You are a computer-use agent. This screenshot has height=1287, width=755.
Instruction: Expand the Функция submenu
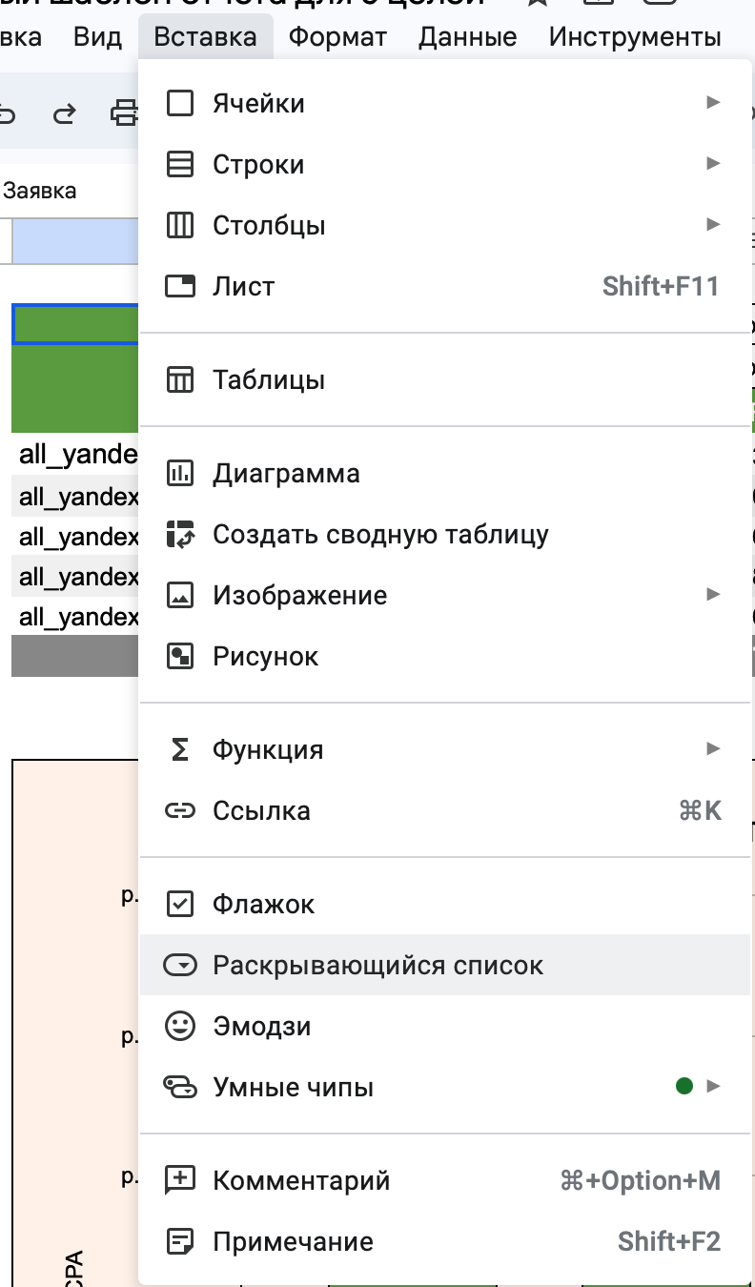pyautogui.click(x=713, y=748)
